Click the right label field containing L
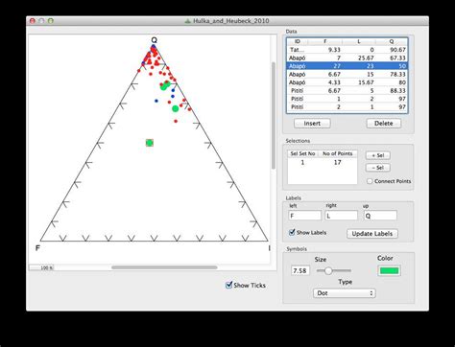The image size is (455, 347). [x=342, y=216]
